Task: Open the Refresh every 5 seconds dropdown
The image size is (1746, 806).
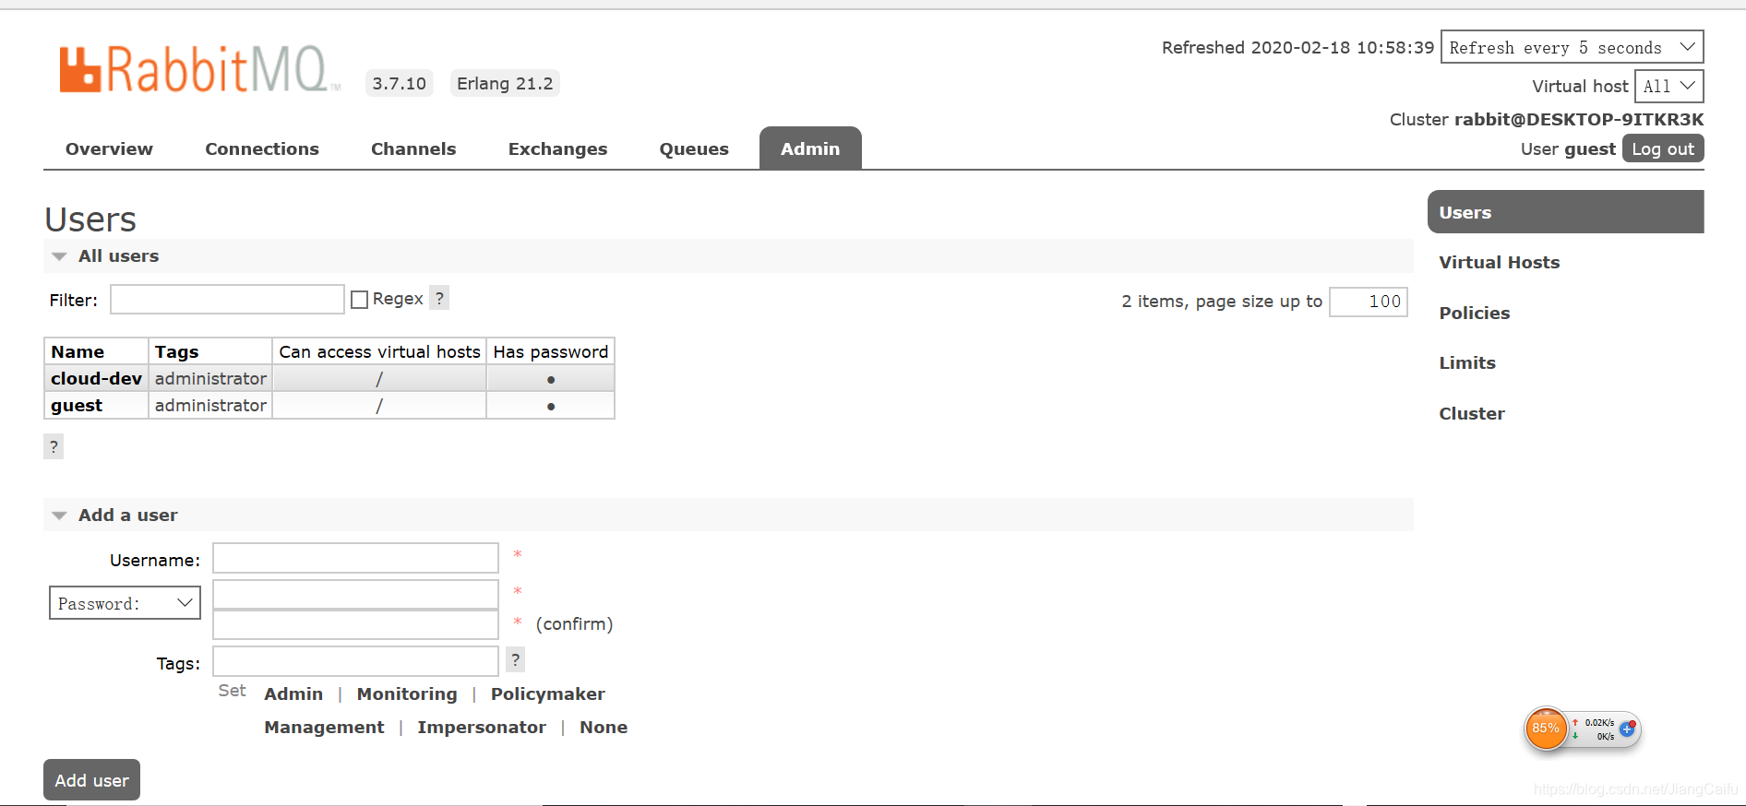Action: 1572,47
